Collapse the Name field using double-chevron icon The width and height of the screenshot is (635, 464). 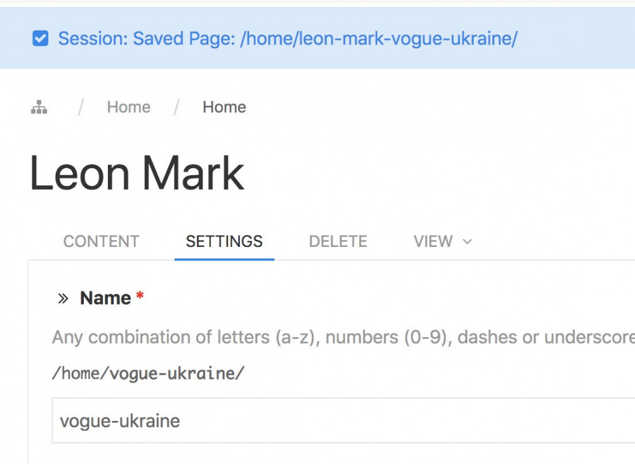(63, 299)
